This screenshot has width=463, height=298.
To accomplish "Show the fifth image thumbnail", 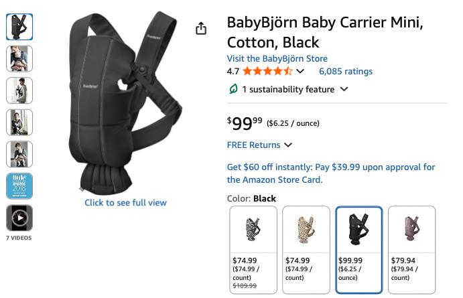I will point(19,153).
